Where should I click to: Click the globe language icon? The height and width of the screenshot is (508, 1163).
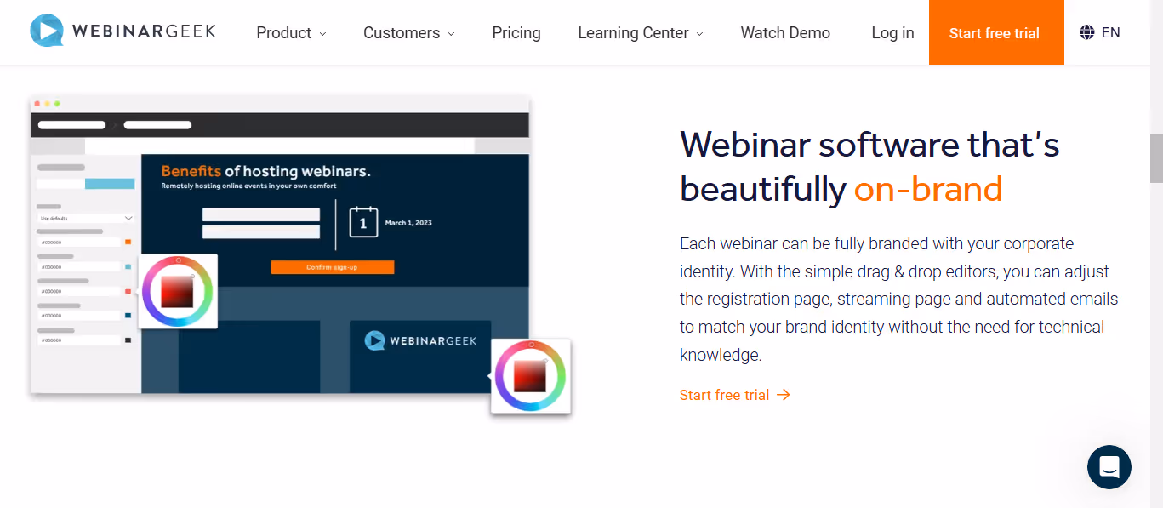(x=1086, y=32)
